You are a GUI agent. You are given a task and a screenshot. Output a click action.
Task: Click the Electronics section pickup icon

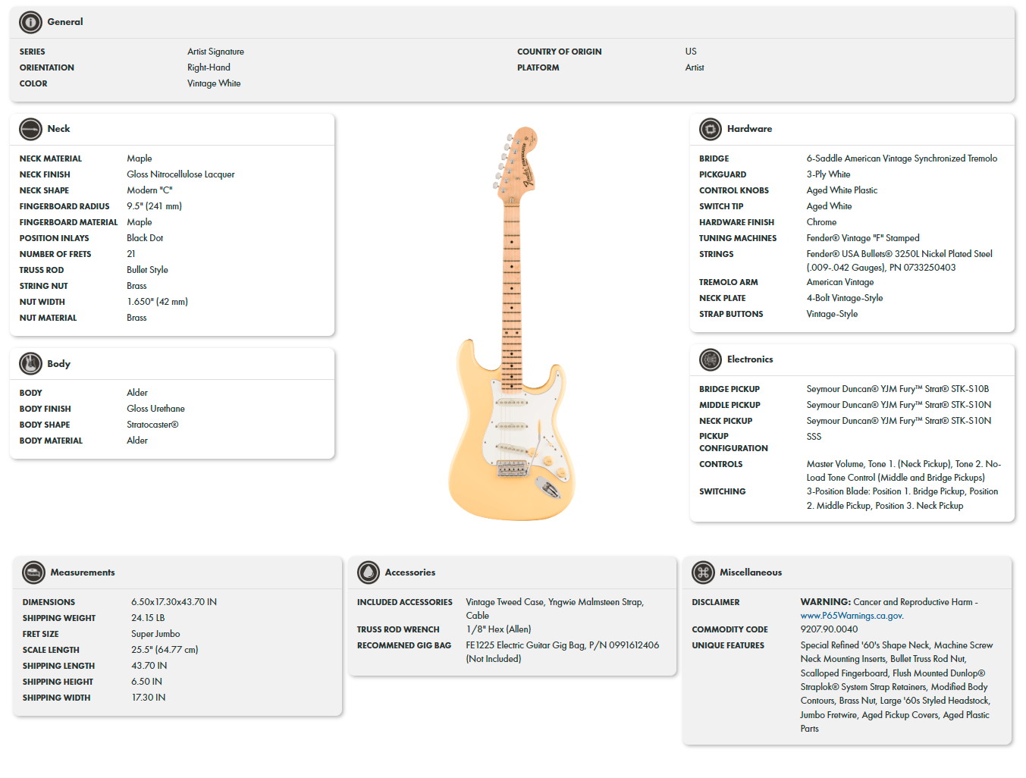[x=711, y=359]
